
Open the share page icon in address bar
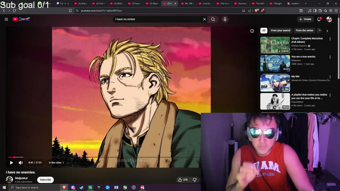click(250, 11)
